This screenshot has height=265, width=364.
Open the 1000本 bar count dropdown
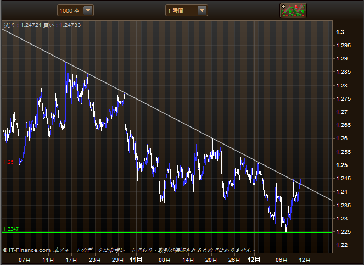tap(75, 10)
